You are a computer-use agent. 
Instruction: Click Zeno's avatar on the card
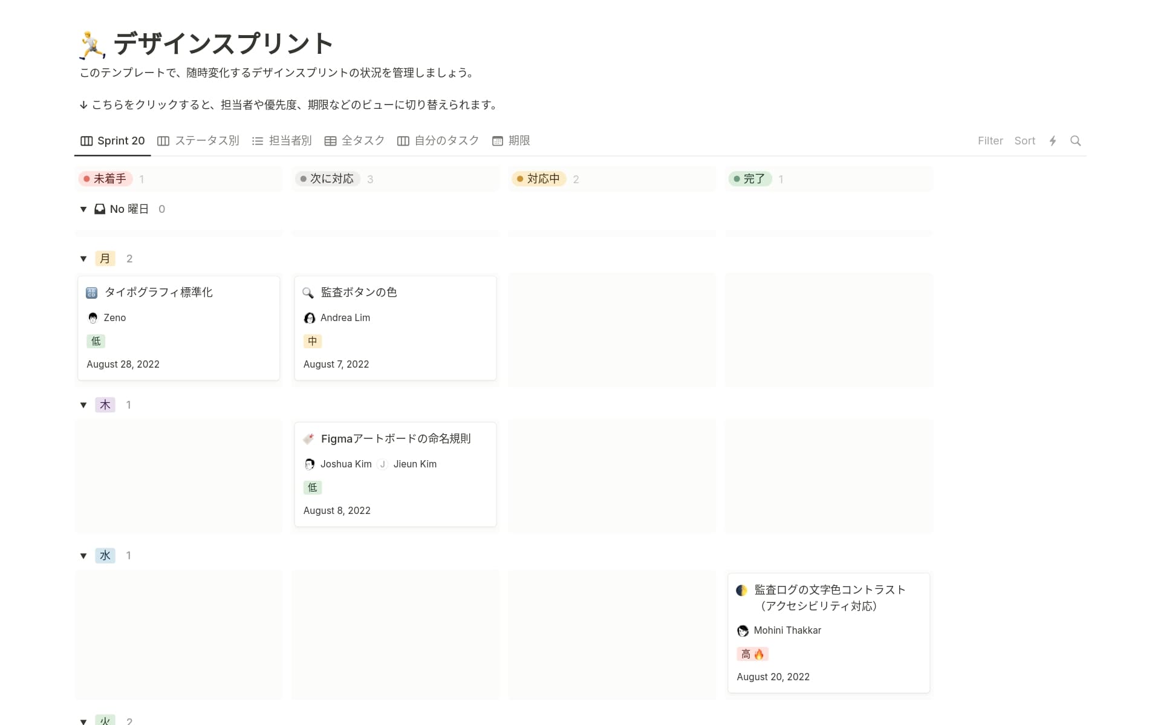pos(93,317)
